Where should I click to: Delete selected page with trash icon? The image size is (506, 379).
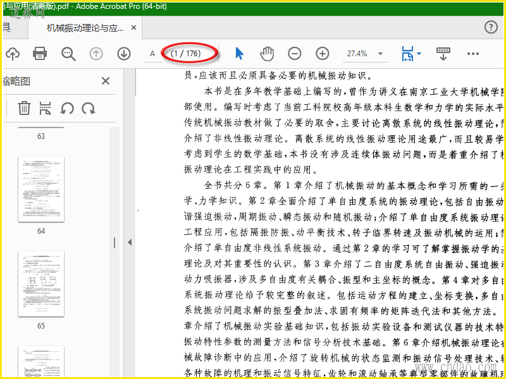pyautogui.click(x=24, y=108)
